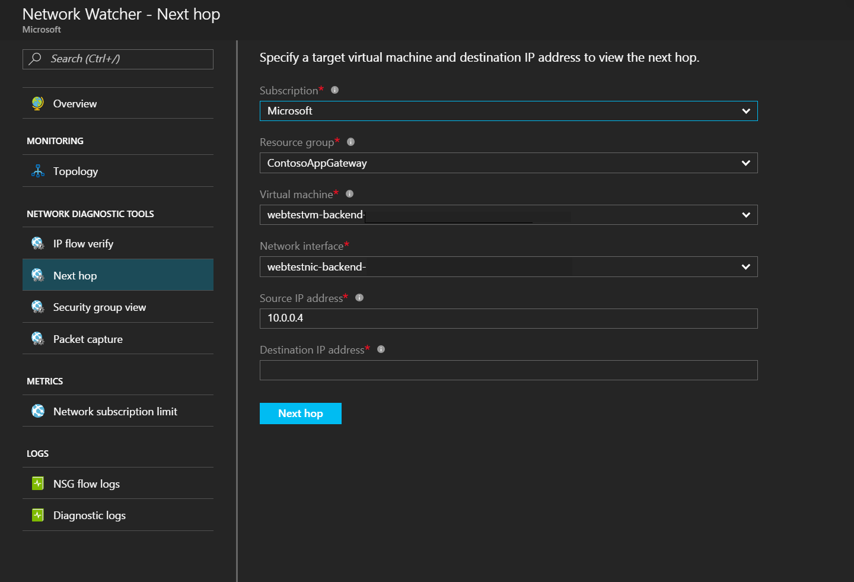Viewport: 854px width, 582px height.
Task: Click the Network subscription limit icon
Action: click(x=38, y=411)
